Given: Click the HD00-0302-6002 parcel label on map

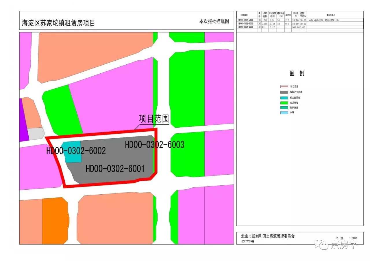Looking at the screenshot, I should [x=76, y=151].
